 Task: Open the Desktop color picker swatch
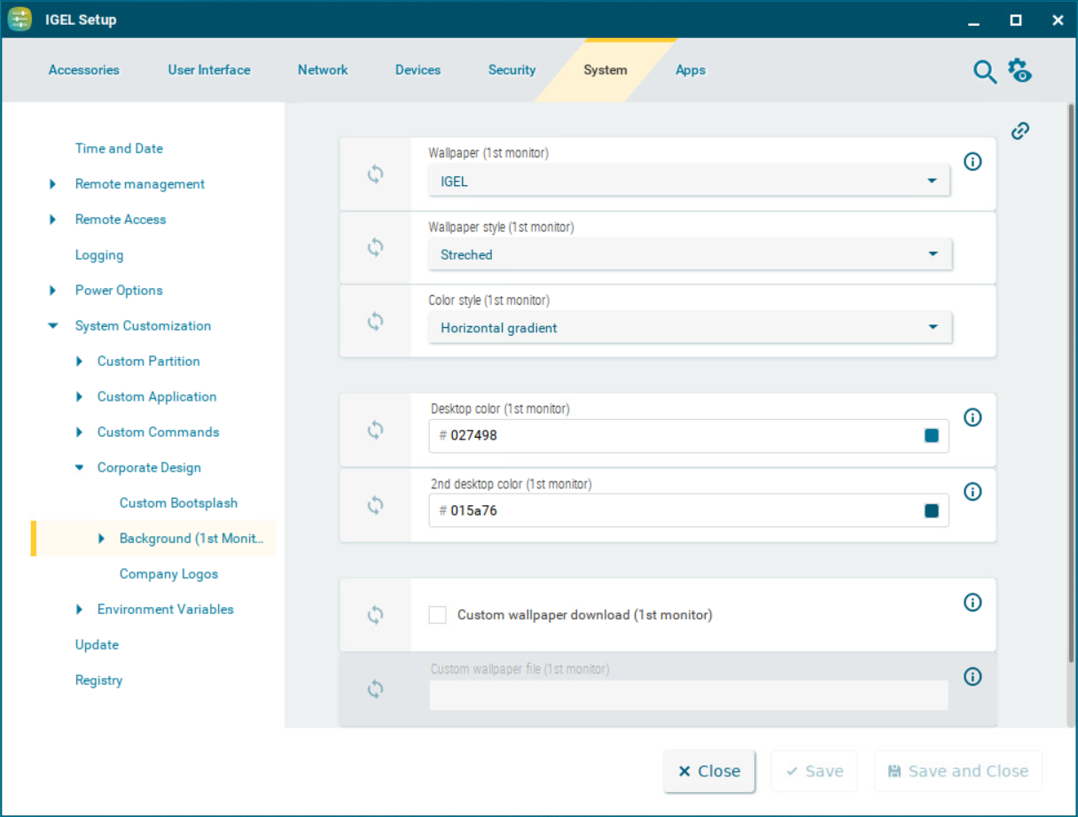[931, 435]
